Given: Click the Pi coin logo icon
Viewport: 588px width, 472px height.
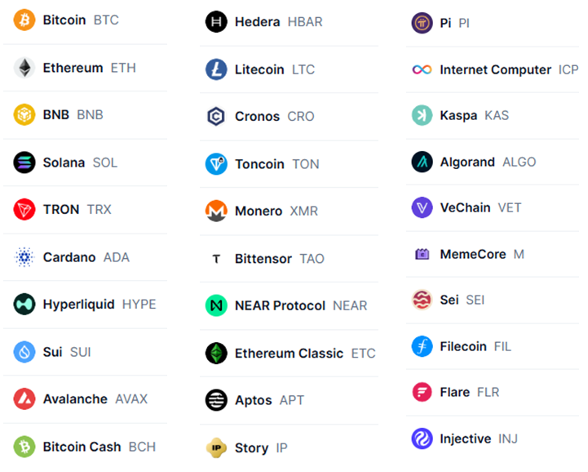Looking at the screenshot, I should tap(422, 23).
